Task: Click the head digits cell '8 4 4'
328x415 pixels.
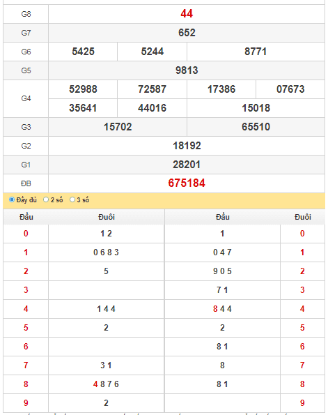Action: (222, 309)
